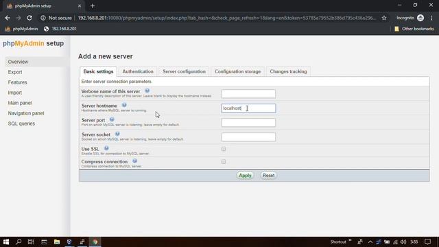Viewport: 439px width, 247px height.
Task: Show help for Server socket
Action: tap(117, 134)
